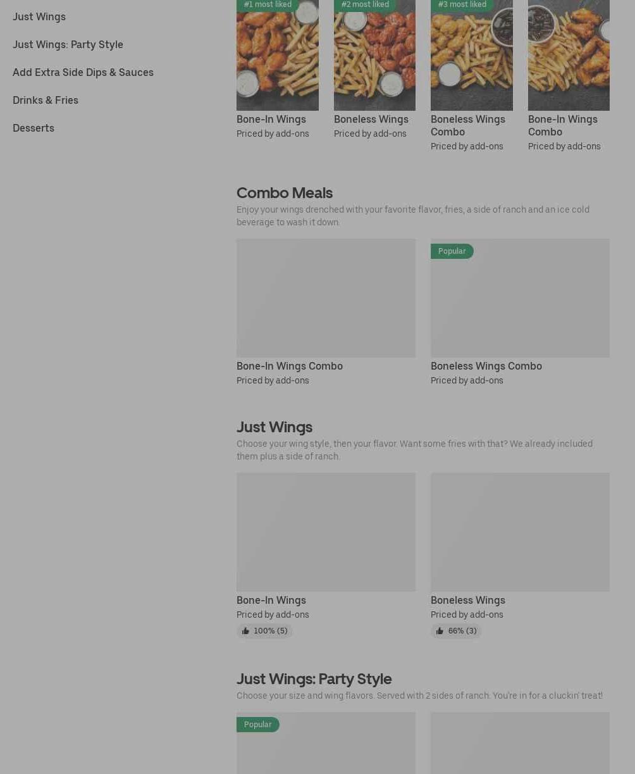Open the Just Wings menu category
The width and height of the screenshot is (635, 774).
[x=39, y=16]
